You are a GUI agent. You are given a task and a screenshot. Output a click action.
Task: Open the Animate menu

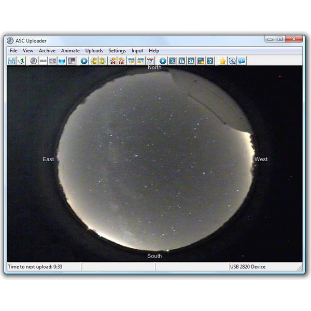coord(70,51)
